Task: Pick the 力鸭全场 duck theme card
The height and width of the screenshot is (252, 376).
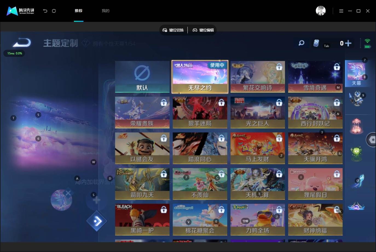Action: click(258, 219)
